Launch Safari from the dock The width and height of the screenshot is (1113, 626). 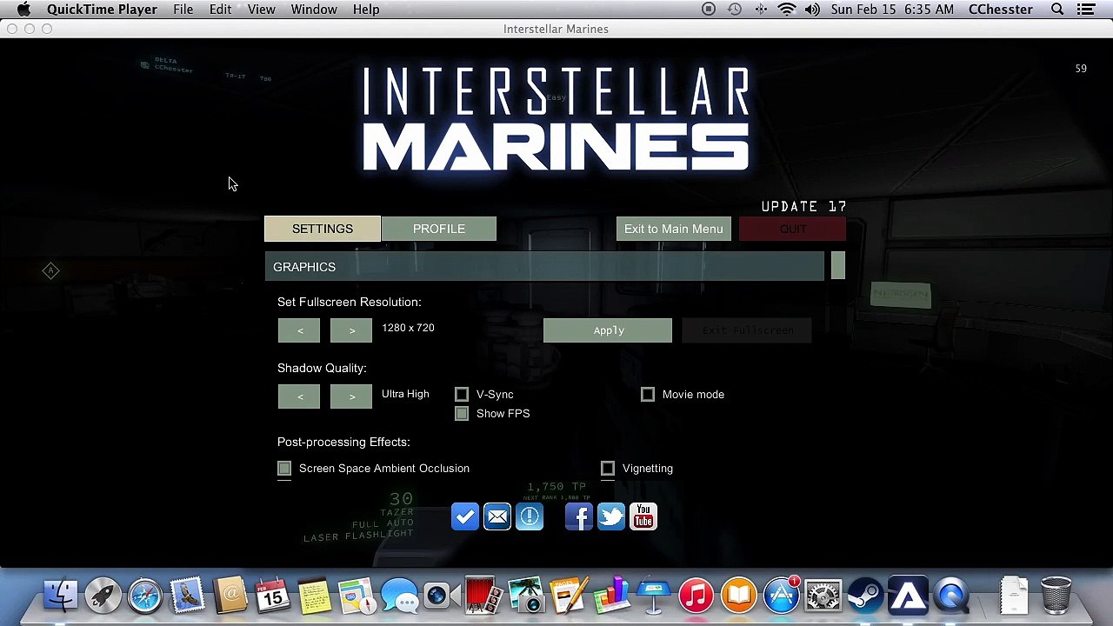point(145,596)
